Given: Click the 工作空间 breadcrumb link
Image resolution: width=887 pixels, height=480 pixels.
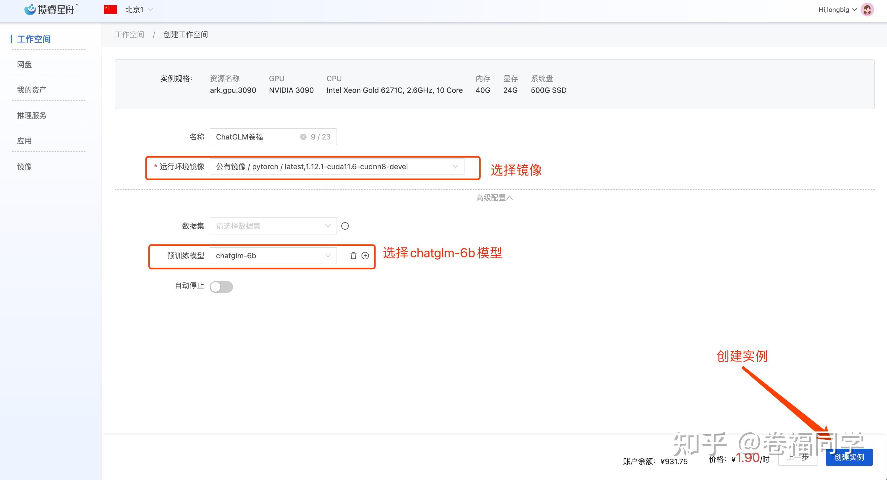Looking at the screenshot, I should [130, 34].
